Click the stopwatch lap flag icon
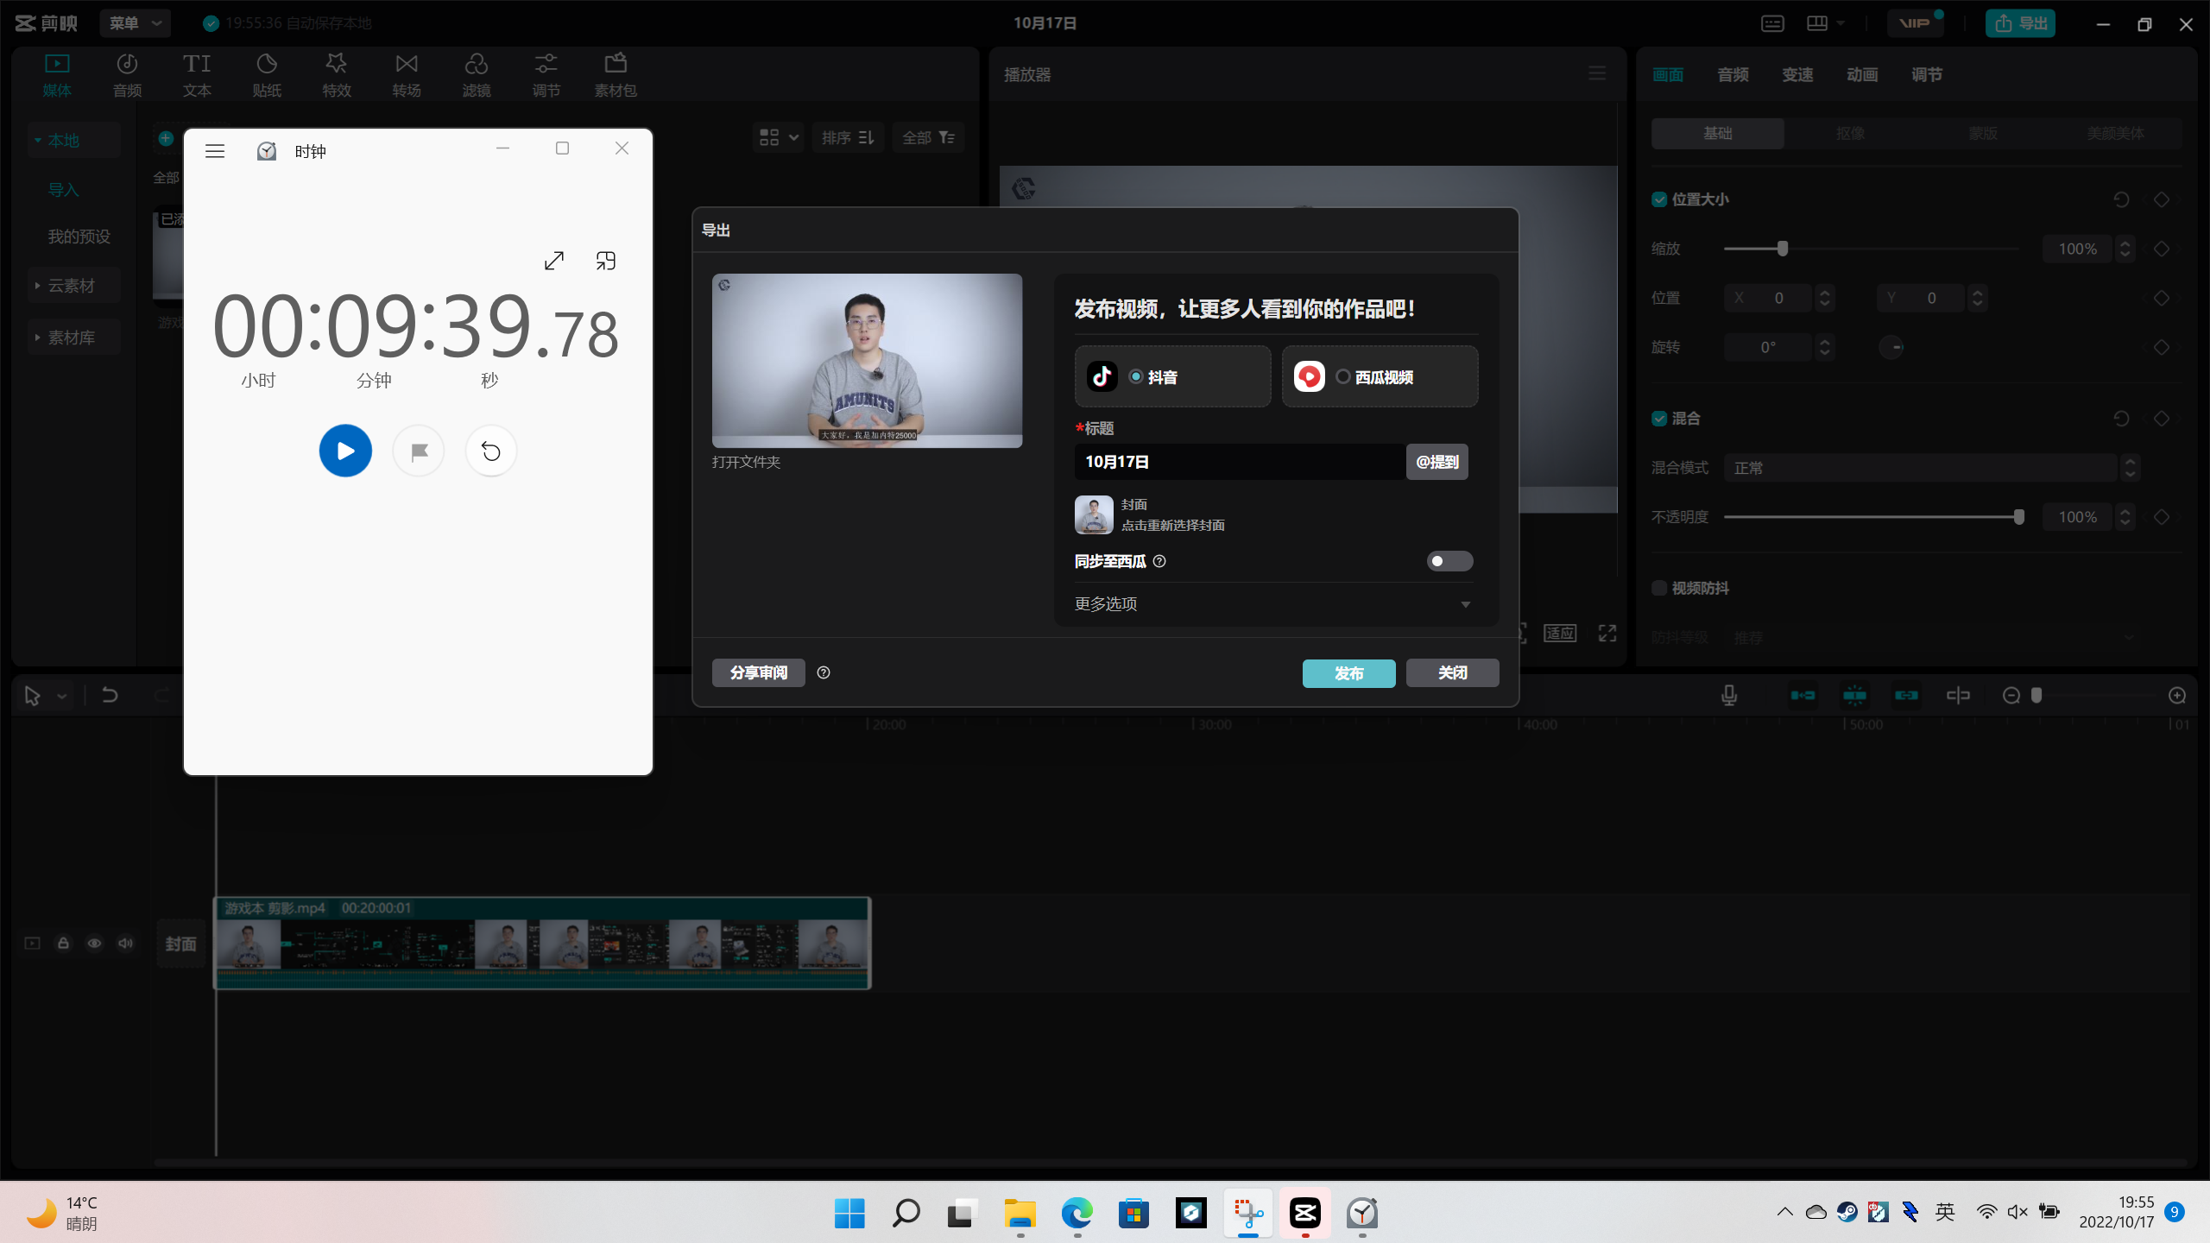Viewport: 2210px width, 1243px height. (419, 451)
